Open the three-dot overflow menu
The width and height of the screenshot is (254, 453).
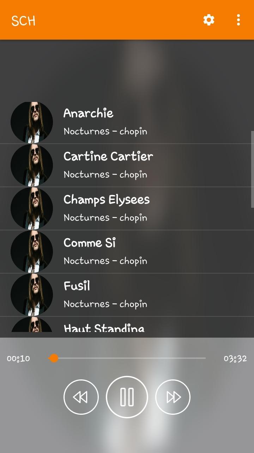(x=238, y=20)
